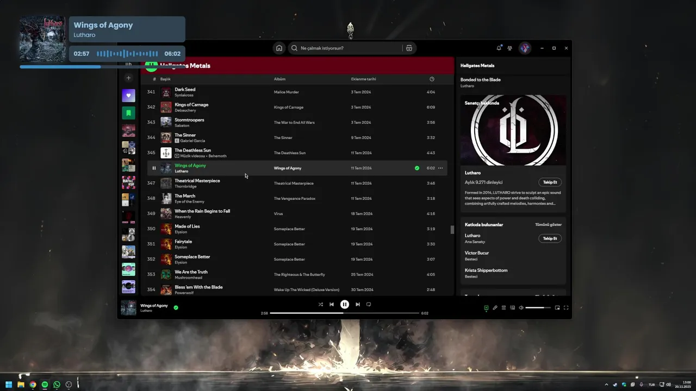Open the Browse icon in the search bar
This screenshot has width=696, height=391.
409,48
